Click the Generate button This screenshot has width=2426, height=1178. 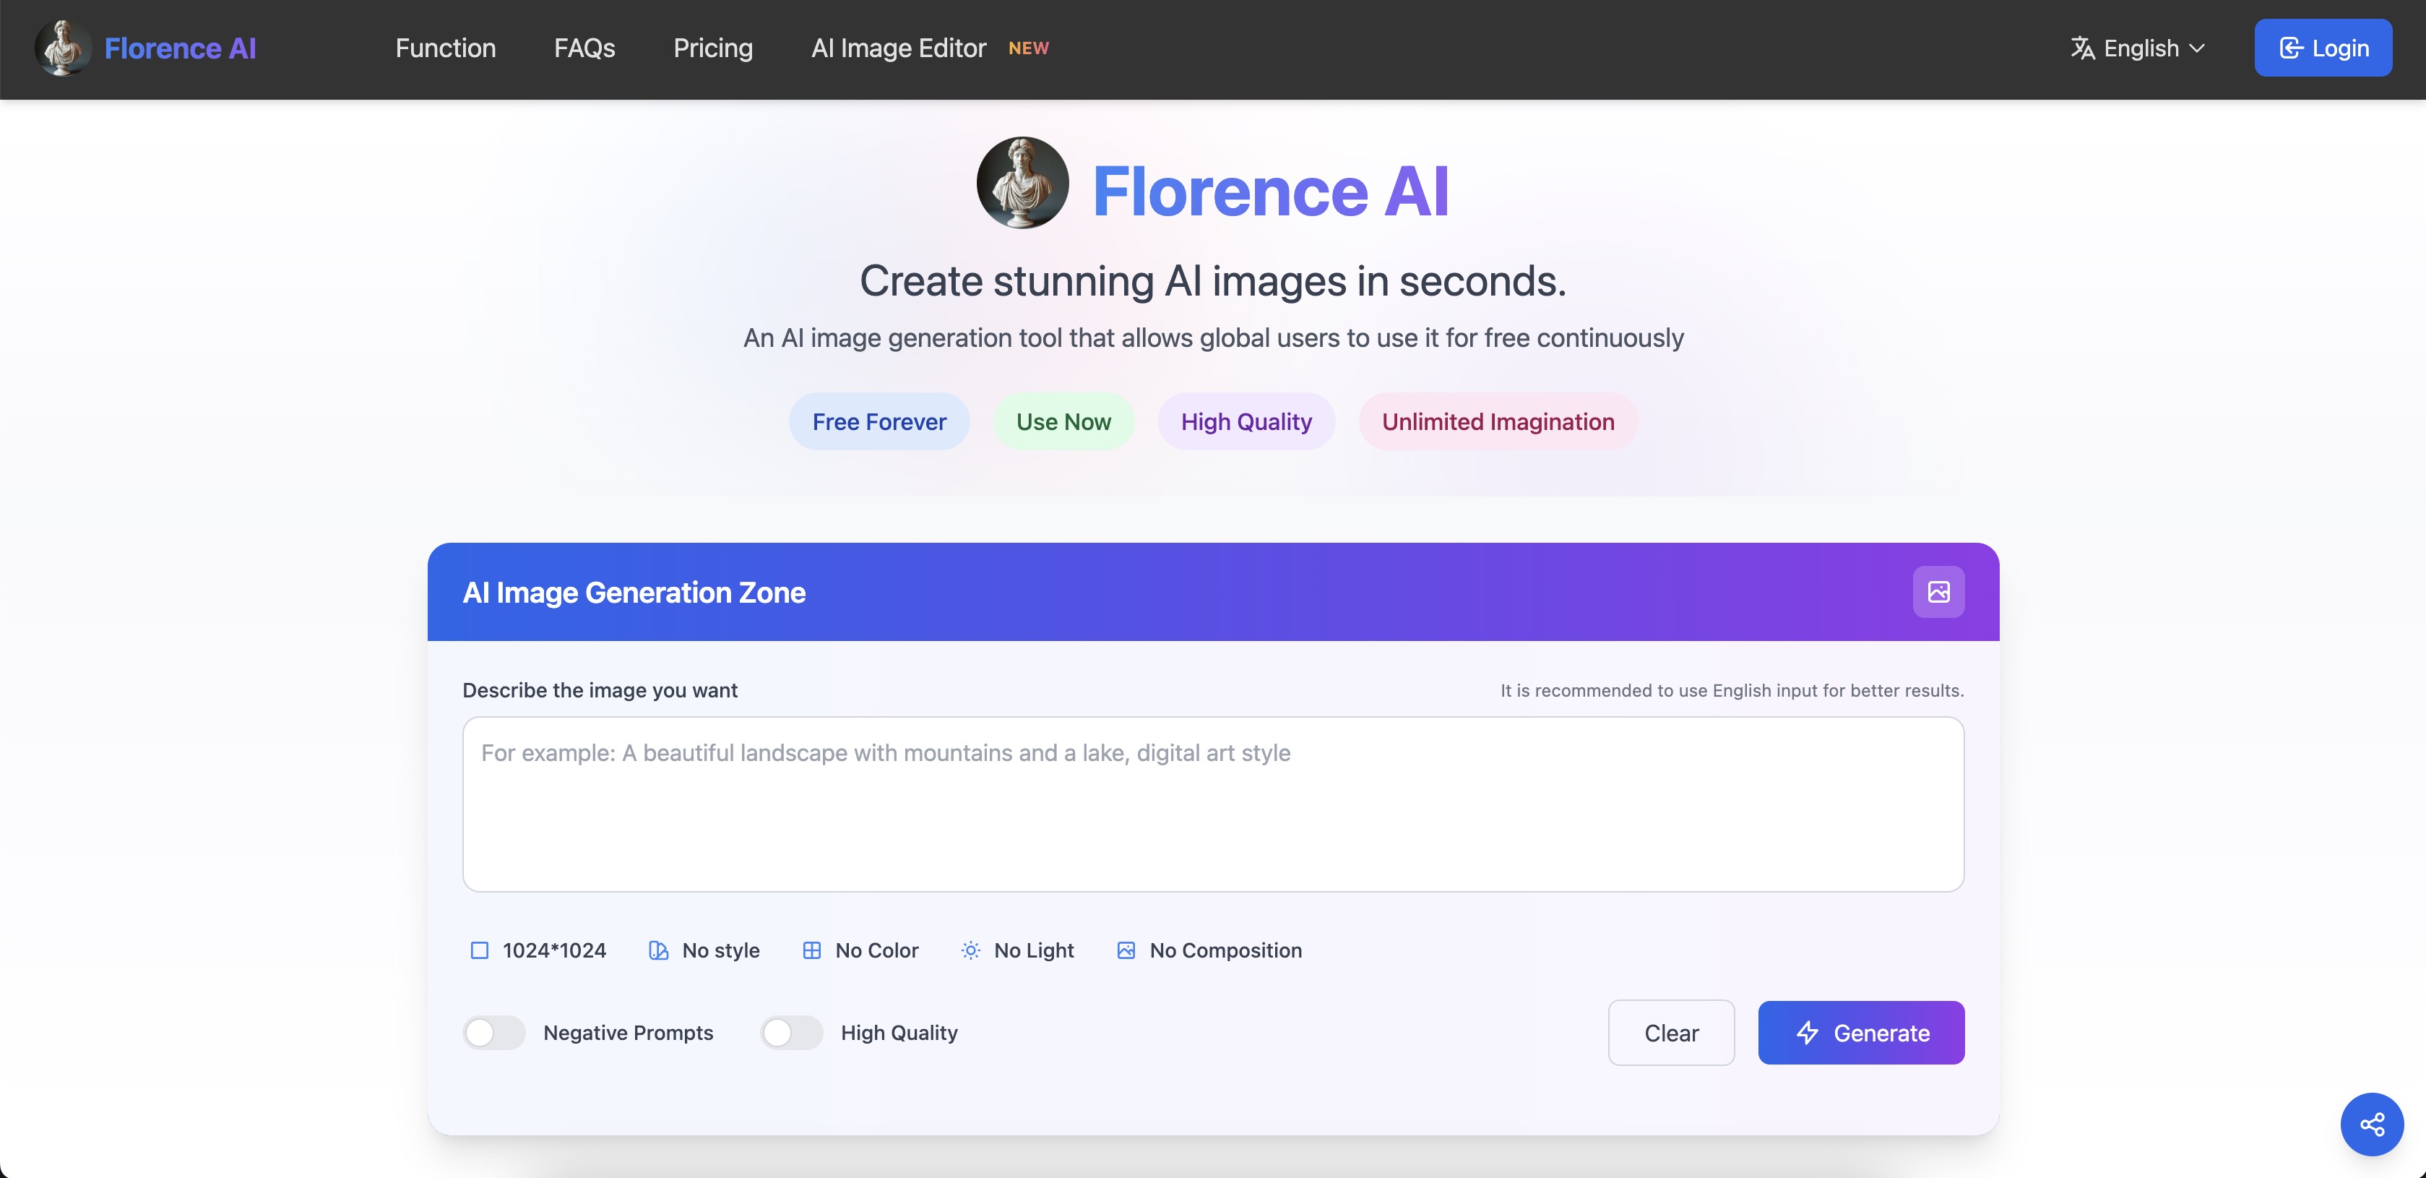1861,1033
